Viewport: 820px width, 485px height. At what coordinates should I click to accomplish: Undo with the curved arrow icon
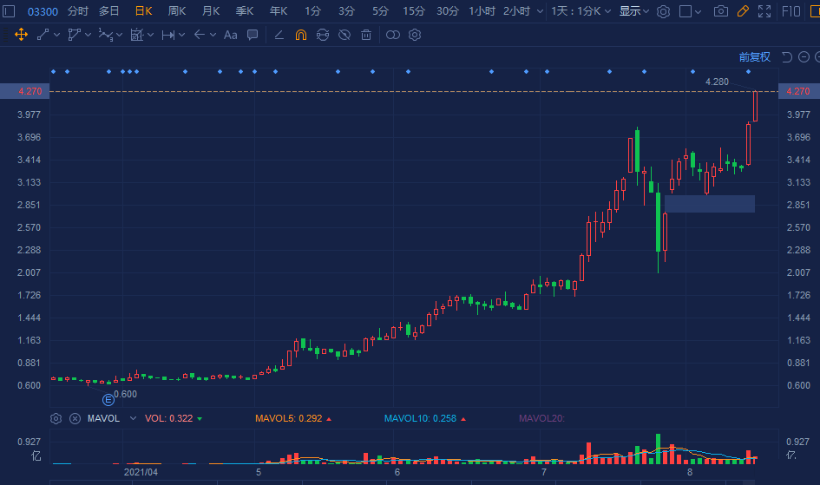(x=786, y=57)
